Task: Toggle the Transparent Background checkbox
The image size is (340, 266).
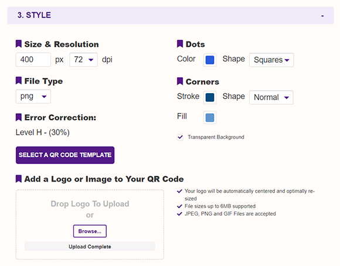Action: click(x=180, y=137)
